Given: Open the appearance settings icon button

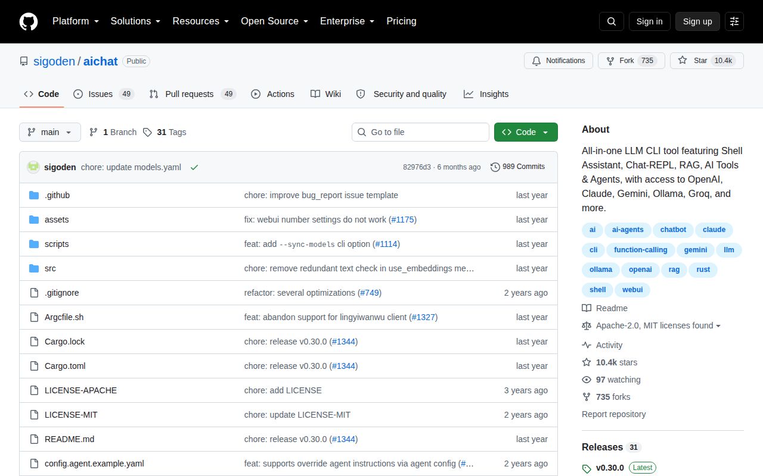Looking at the screenshot, I should (x=734, y=21).
